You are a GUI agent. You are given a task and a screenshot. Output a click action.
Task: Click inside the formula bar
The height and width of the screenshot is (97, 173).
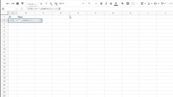99,9
